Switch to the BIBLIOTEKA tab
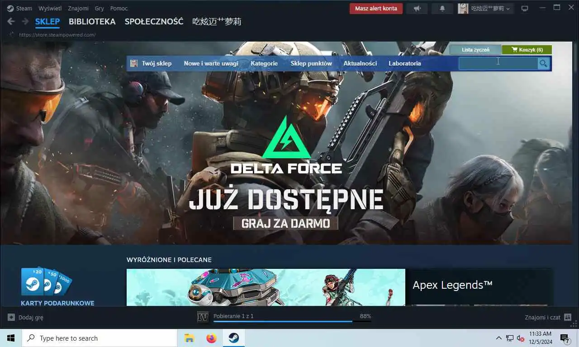This screenshot has width=579, height=347. click(92, 22)
